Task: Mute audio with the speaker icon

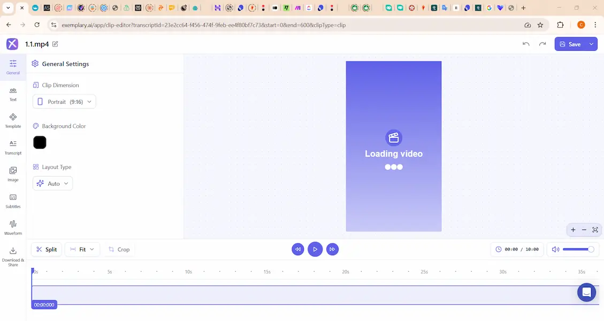Action: tap(555, 249)
